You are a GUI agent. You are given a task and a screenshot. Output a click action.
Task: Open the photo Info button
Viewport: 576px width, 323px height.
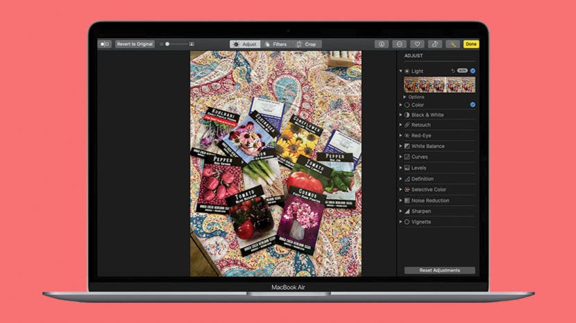[382, 44]
